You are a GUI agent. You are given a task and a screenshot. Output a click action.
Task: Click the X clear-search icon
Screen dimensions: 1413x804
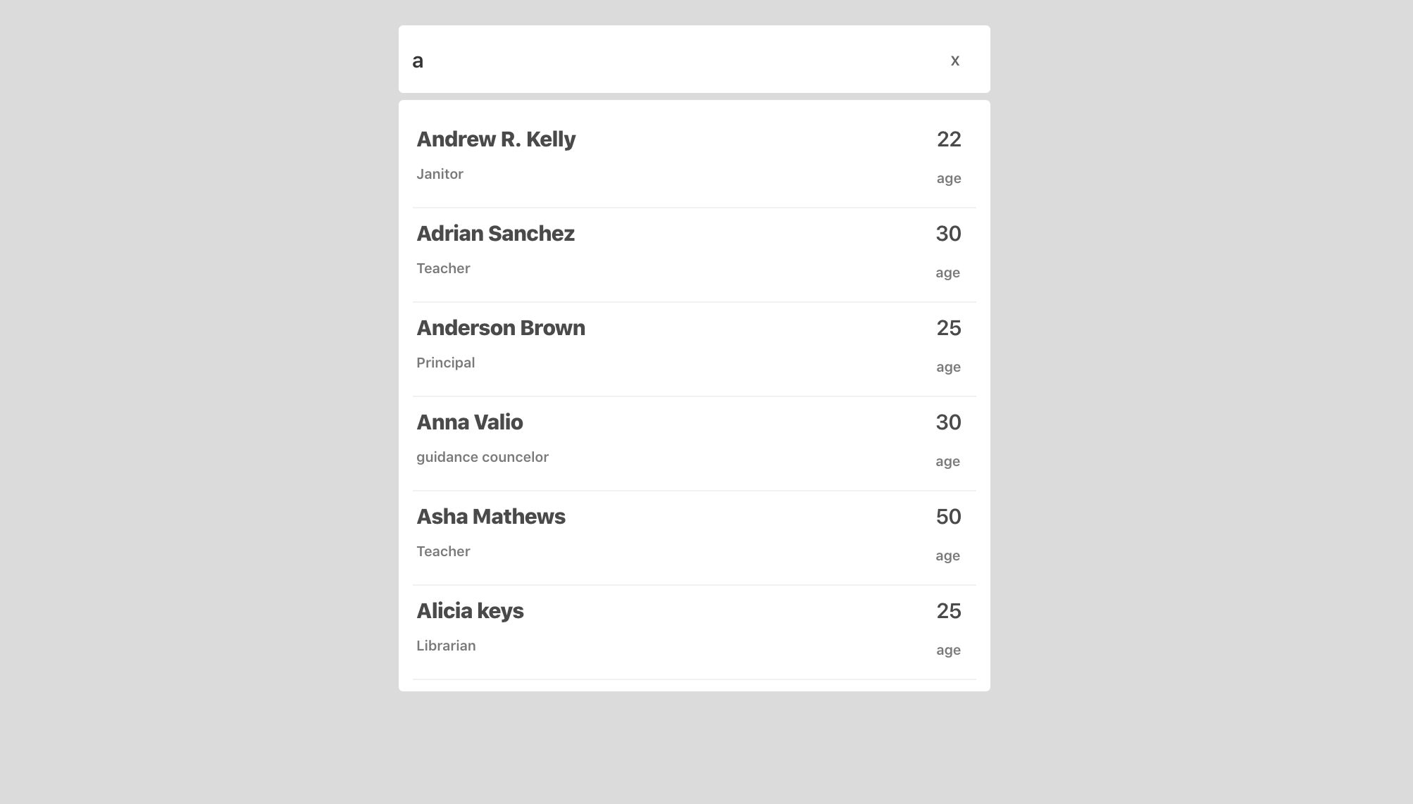point(955,60)
